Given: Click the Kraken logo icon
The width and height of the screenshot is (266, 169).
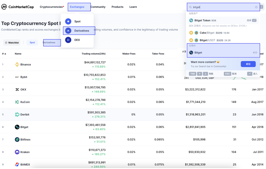Looking at the screenshot, I should click(17, 152).
